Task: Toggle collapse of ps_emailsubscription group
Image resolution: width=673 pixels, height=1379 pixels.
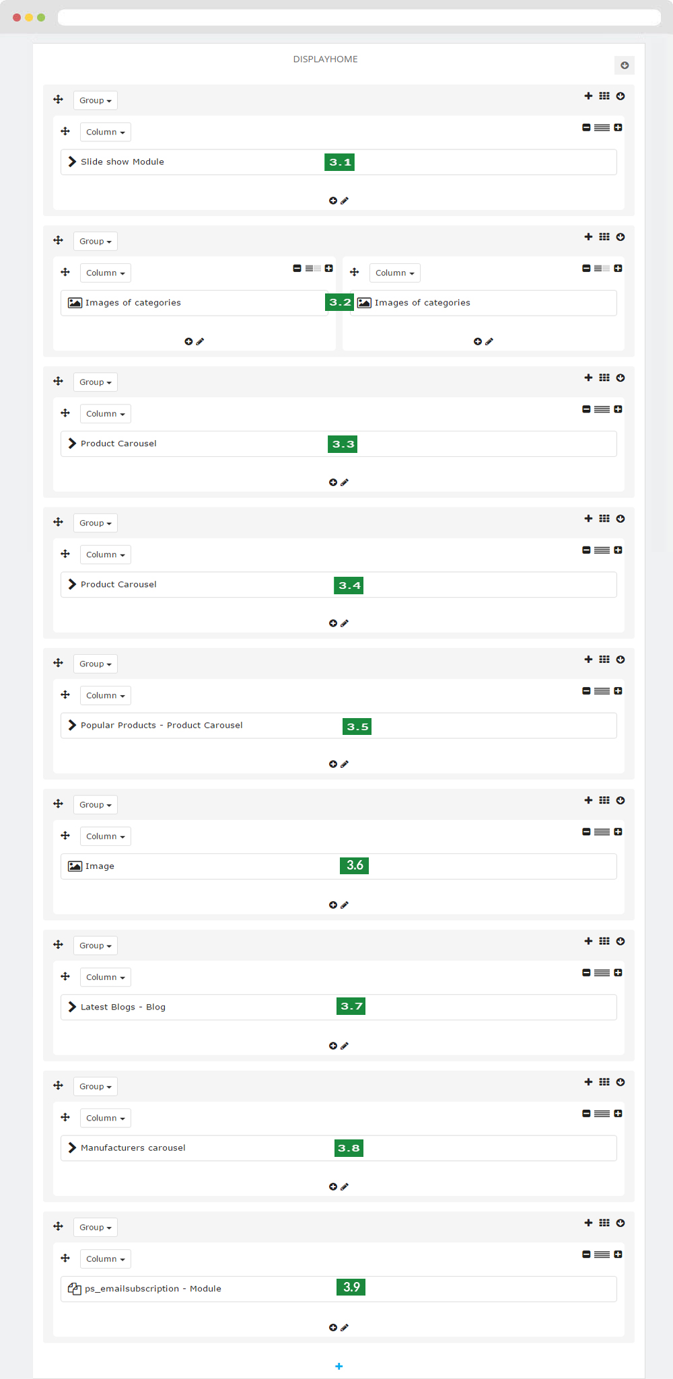Action: (x=621, y=1223)
